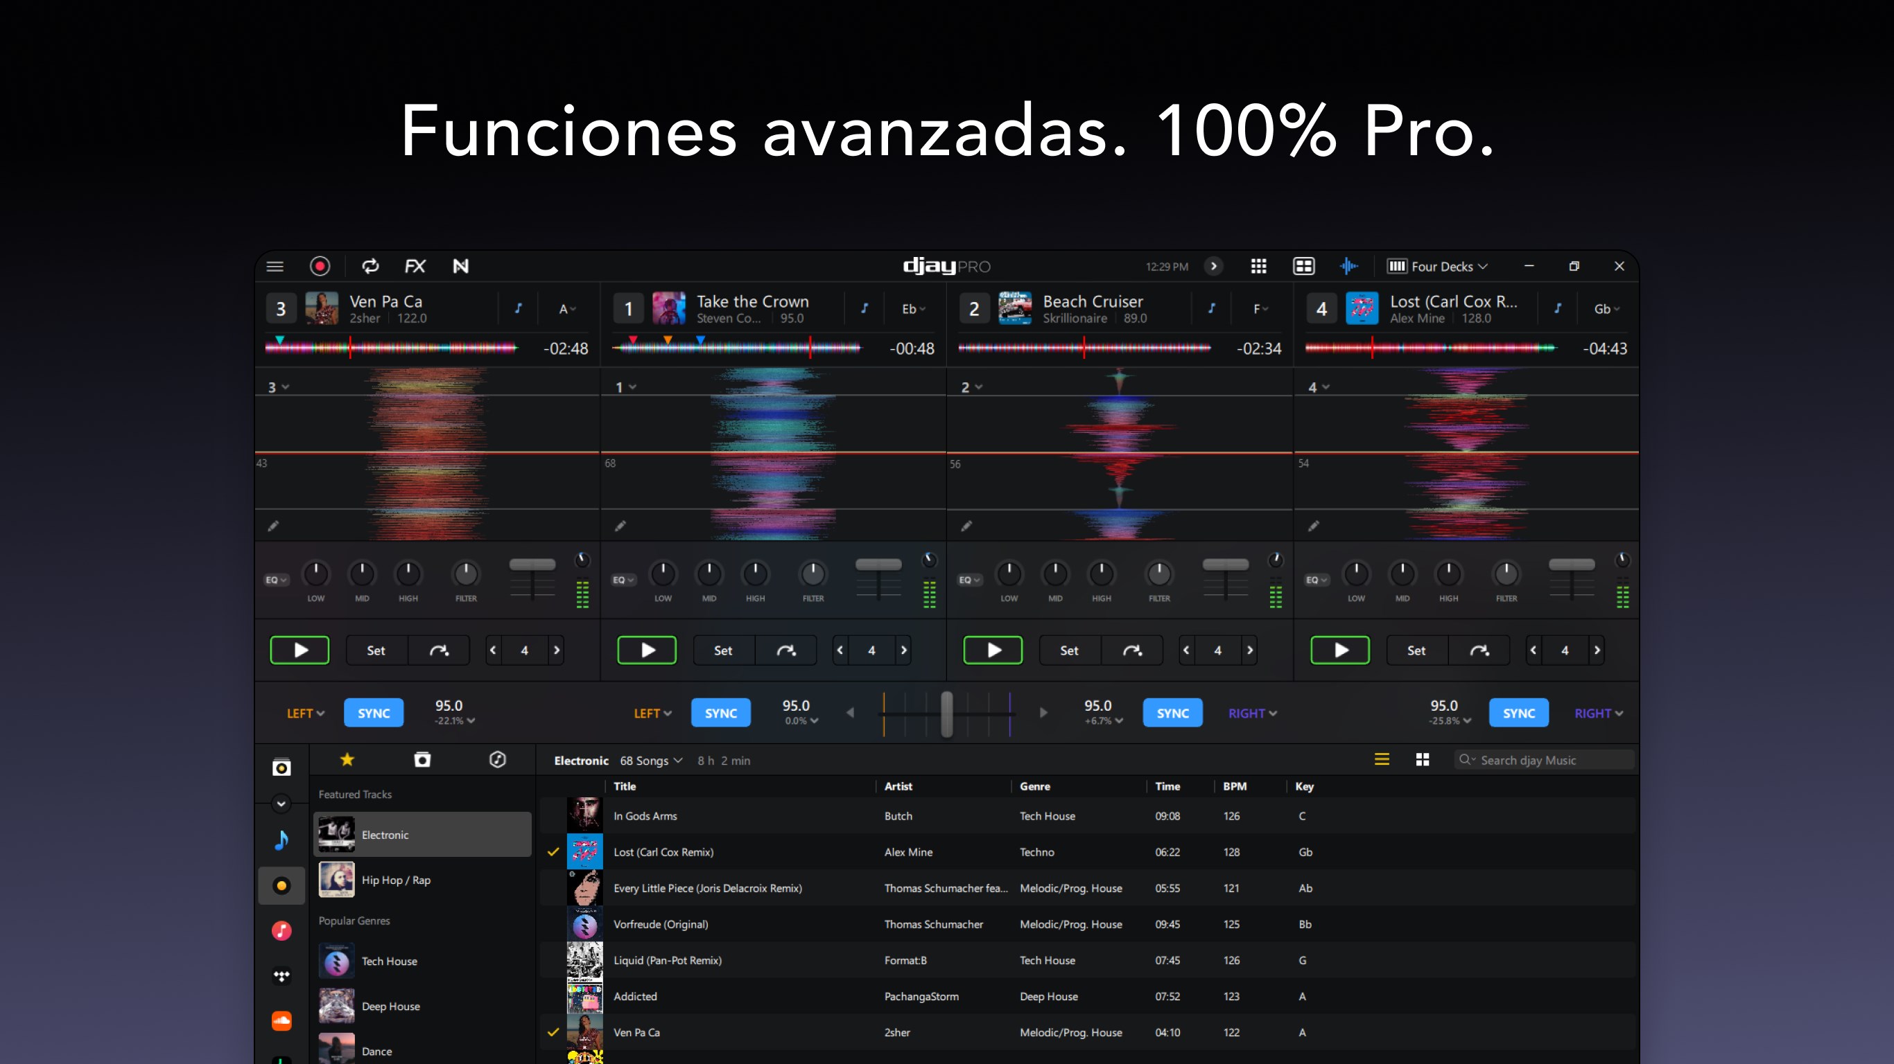Toggle SYNC on deck 2
The image size is (1894, 1064).
1173,713
